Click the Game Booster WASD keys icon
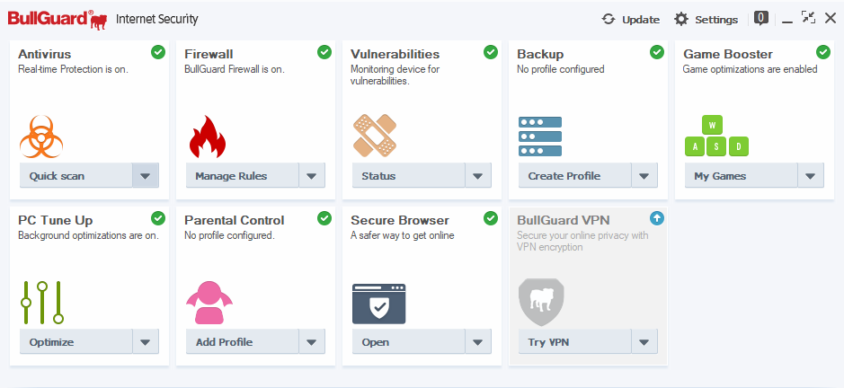The width and height of the screenshot is (844, 388). (x=715, y=137)
